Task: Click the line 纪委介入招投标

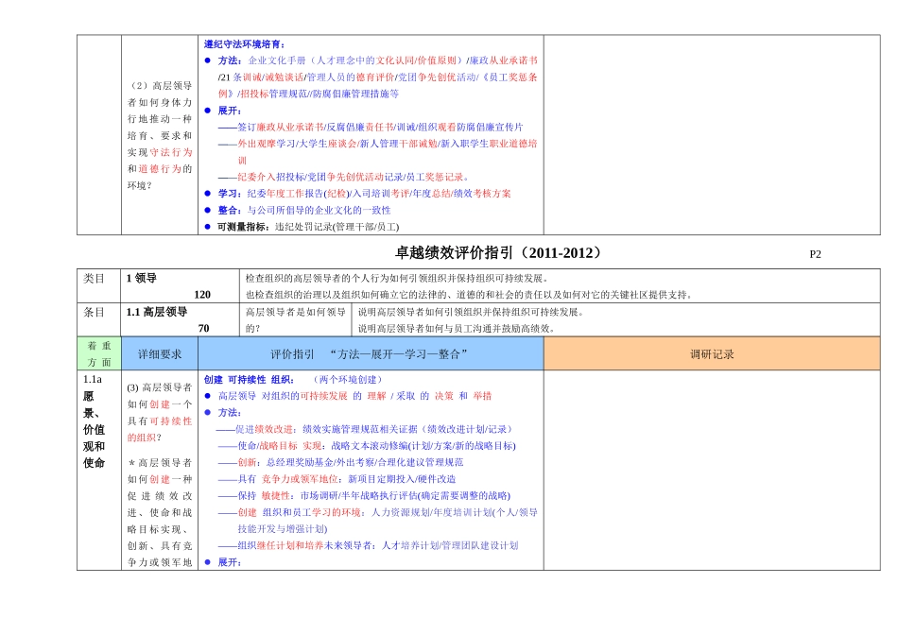Action: pyautogui.click(x=344, y=177)
